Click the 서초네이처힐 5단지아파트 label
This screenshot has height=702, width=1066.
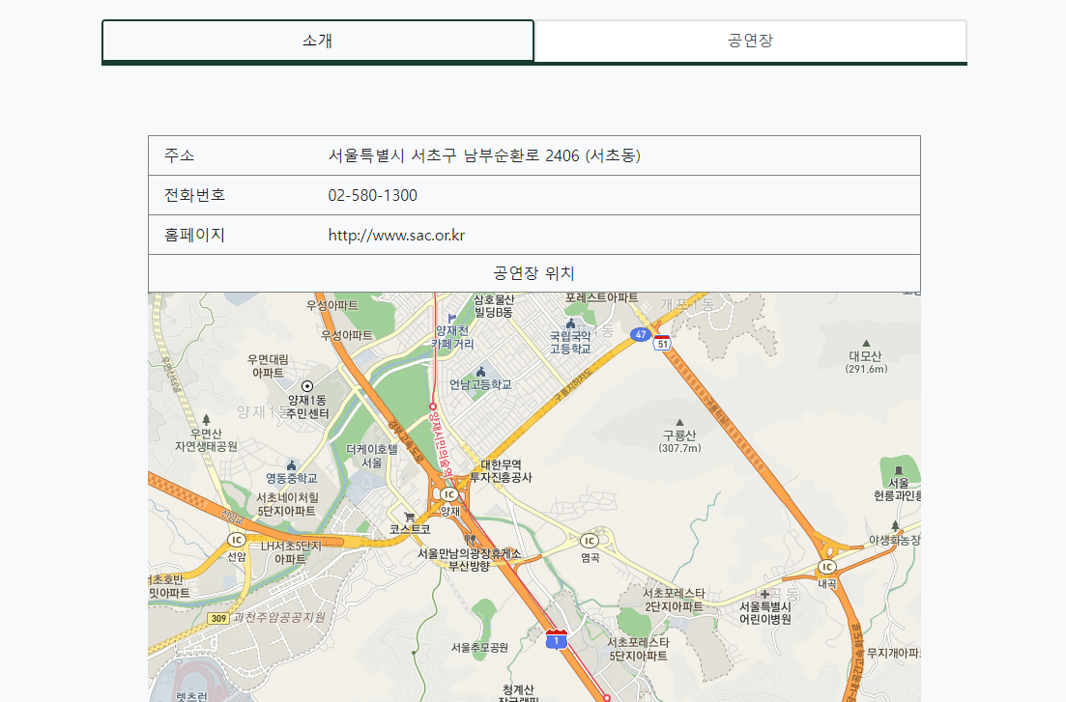pyautogui.click(x=287, y=504)
